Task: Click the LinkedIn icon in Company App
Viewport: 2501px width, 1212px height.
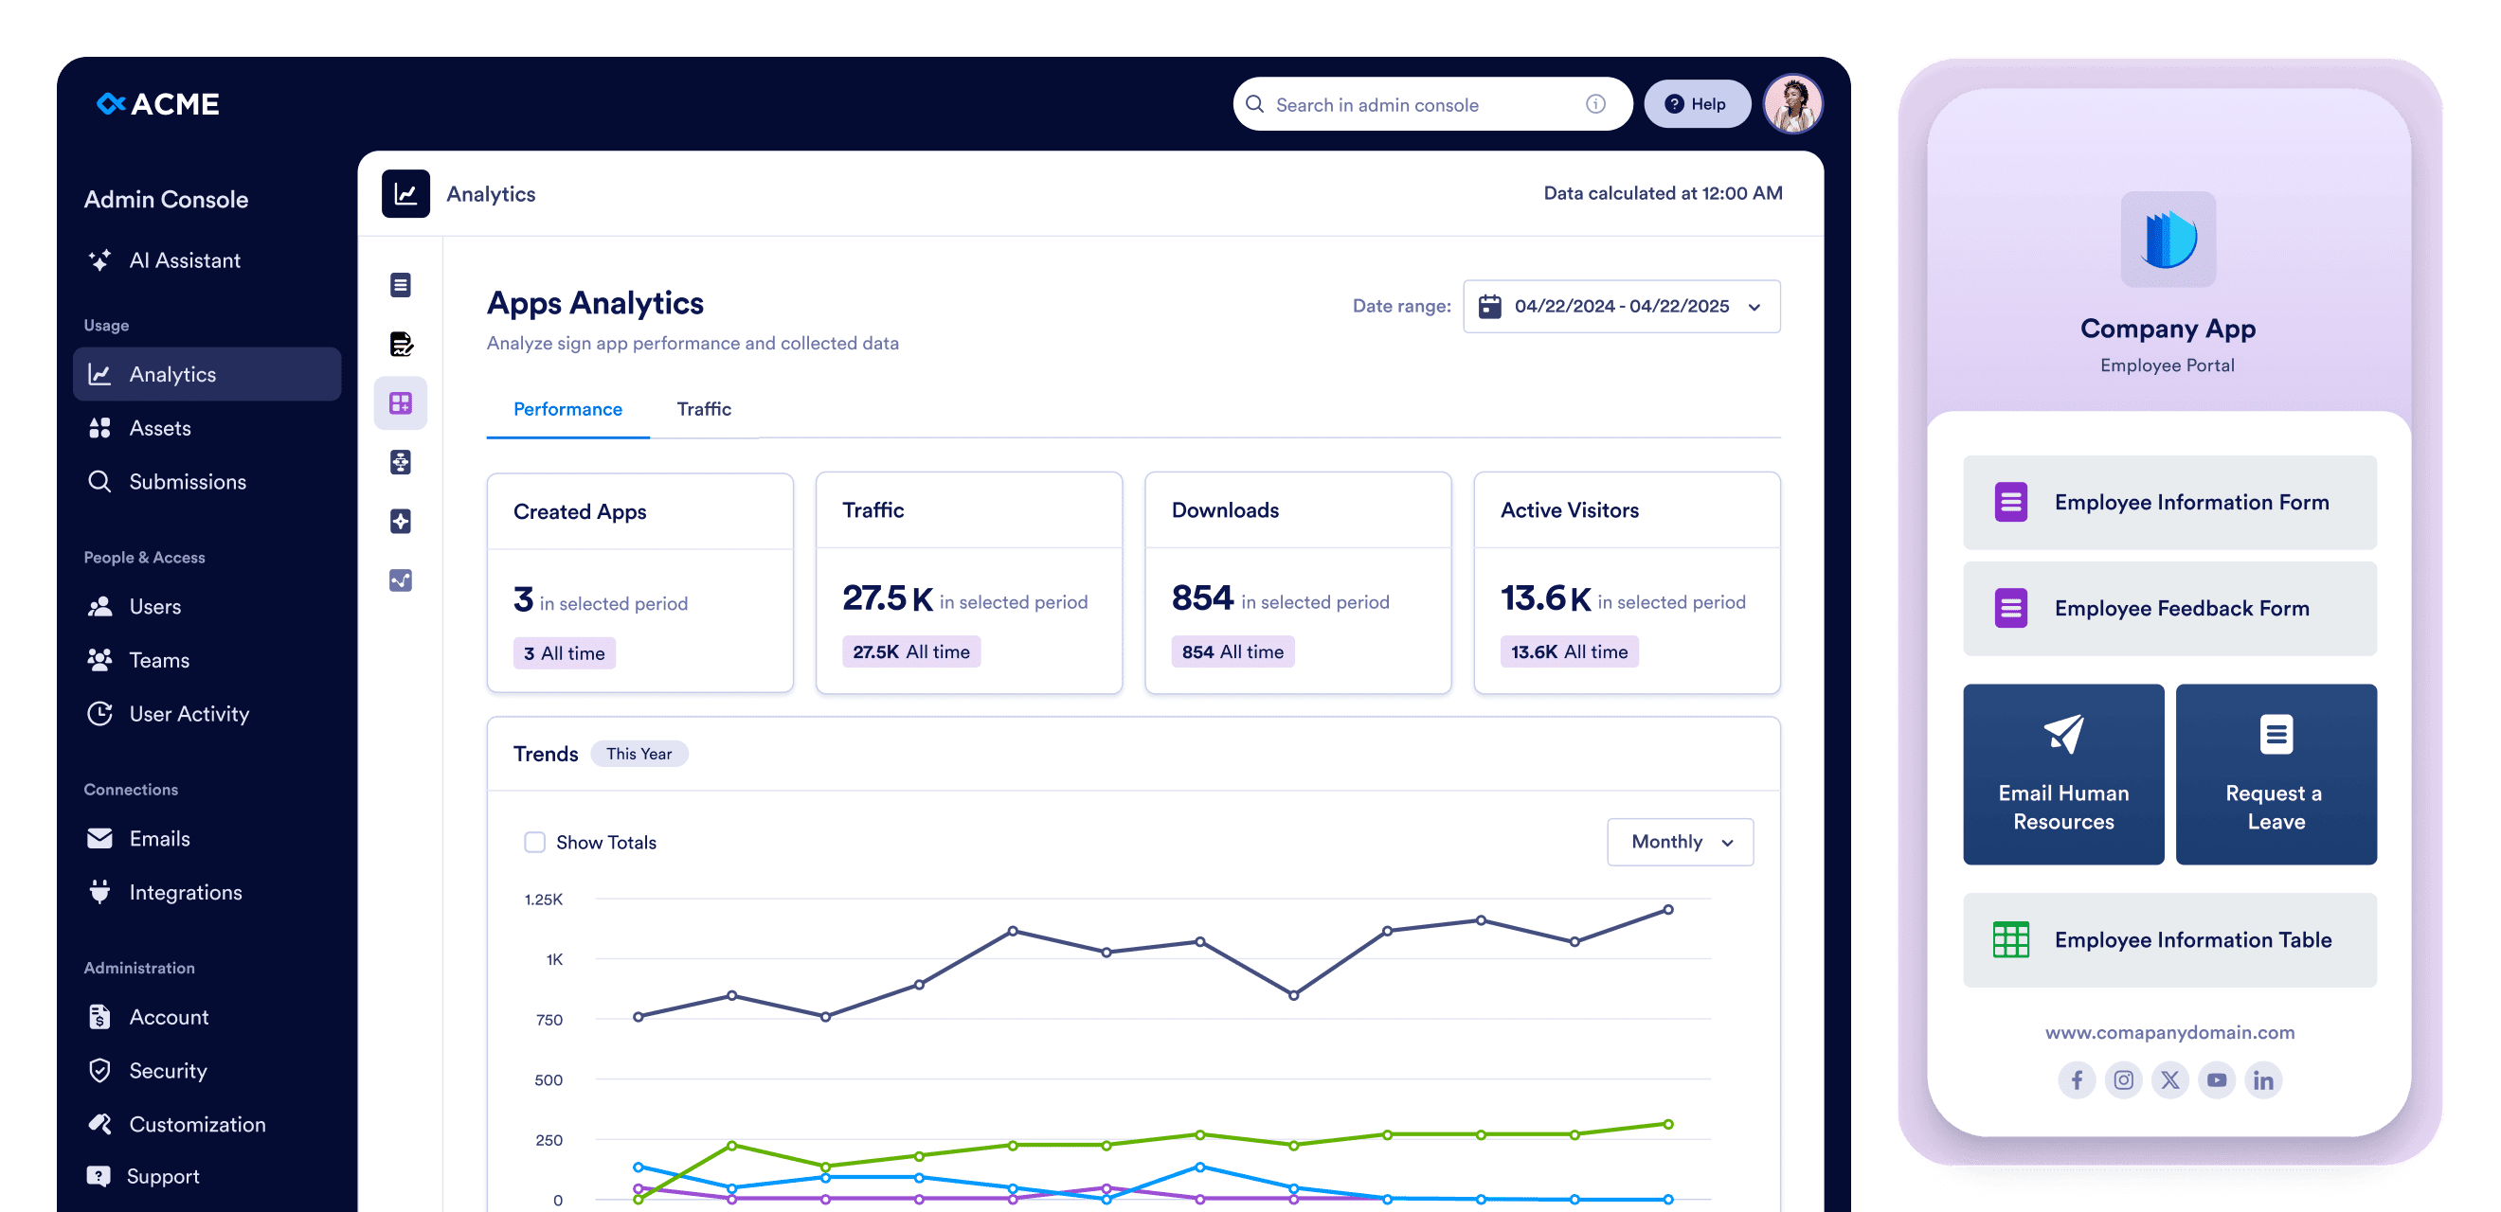Action: [2262, 1080]
